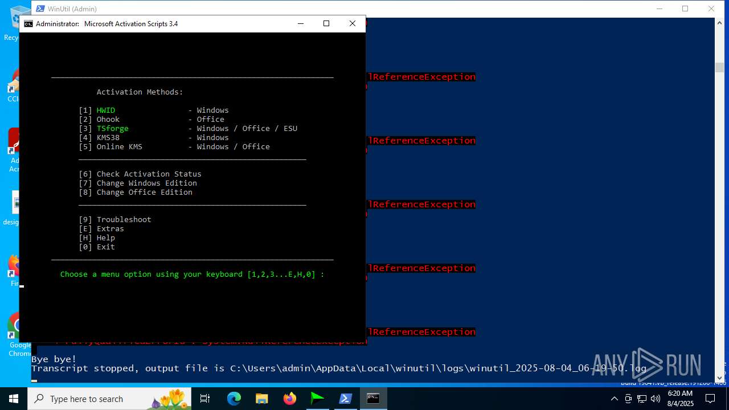Close the Microsoft Activation Scripts window
The height and width of the screenshot is (410, 729).
353,23
